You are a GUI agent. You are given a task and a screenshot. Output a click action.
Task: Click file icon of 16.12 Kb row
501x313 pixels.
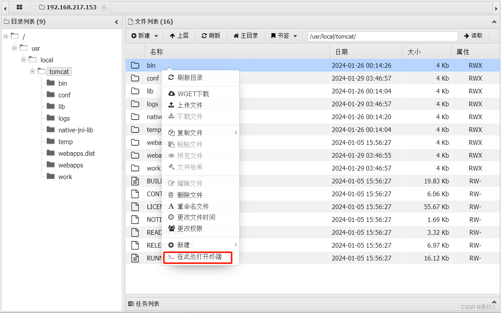[135, 258]
